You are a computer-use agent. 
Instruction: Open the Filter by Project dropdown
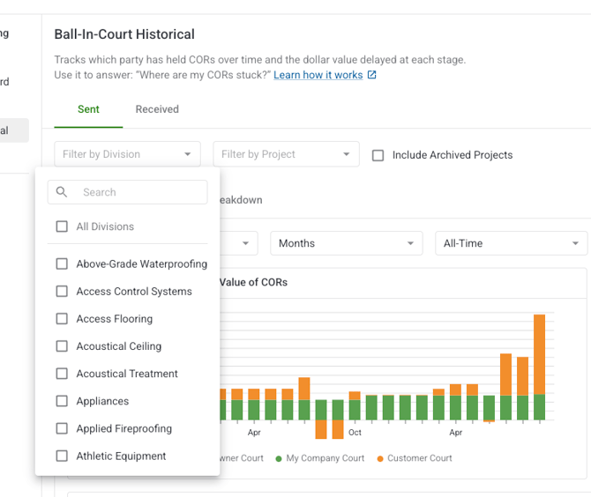286,154
